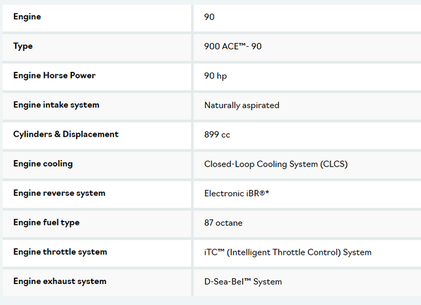Screen dimensions: 421x305
Task: Click the 'Engine exhaust system' label
Action: pyautogui.click(x=60, y=281)
